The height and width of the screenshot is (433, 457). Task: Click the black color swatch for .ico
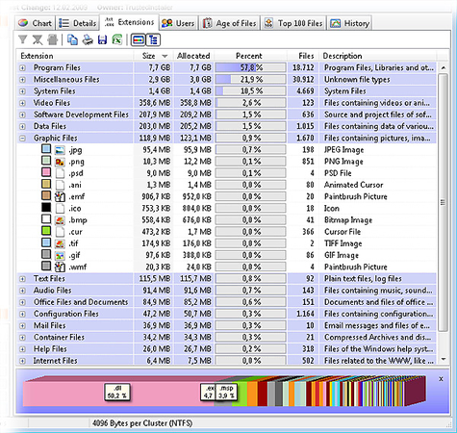(x=46, y=207)
